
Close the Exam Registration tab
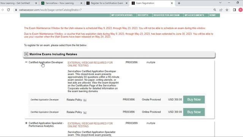[x=172, y=3]
